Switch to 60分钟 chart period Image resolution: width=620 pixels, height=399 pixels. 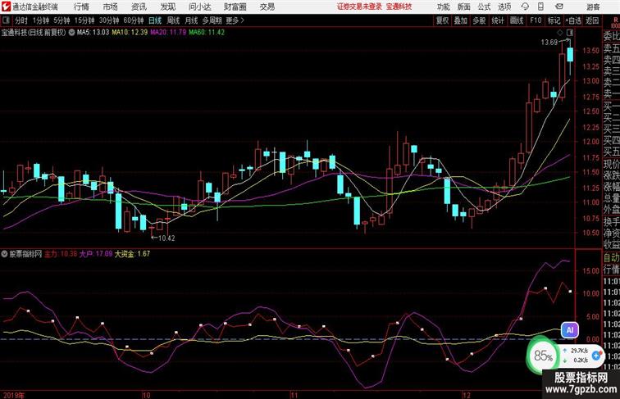[134, 20]
